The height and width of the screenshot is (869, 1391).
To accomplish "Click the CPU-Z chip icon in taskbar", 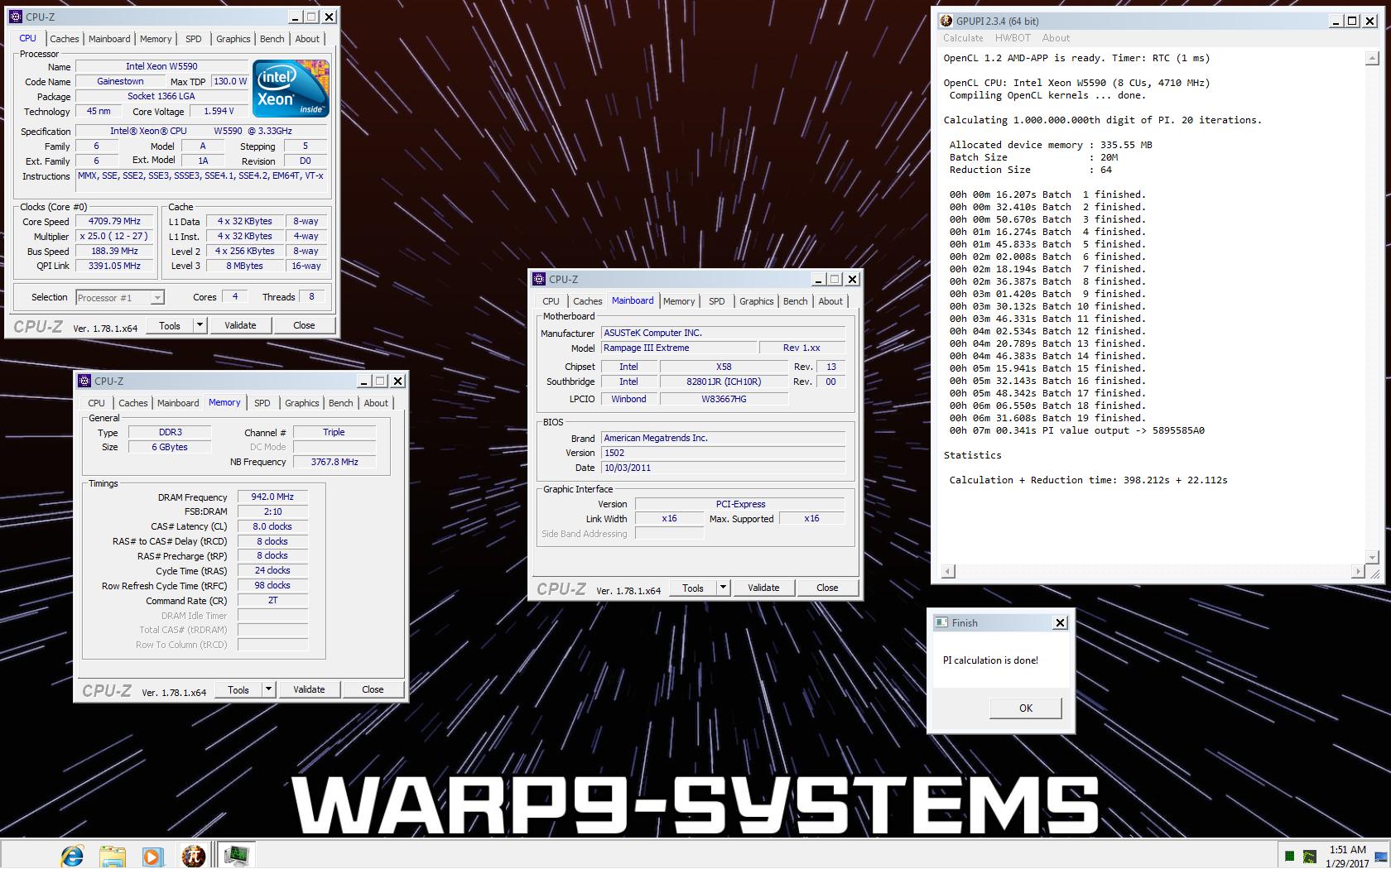I will (236, 855).
